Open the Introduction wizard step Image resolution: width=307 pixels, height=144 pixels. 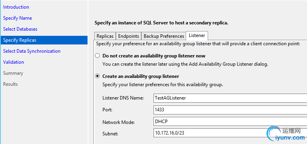point(16,7)
